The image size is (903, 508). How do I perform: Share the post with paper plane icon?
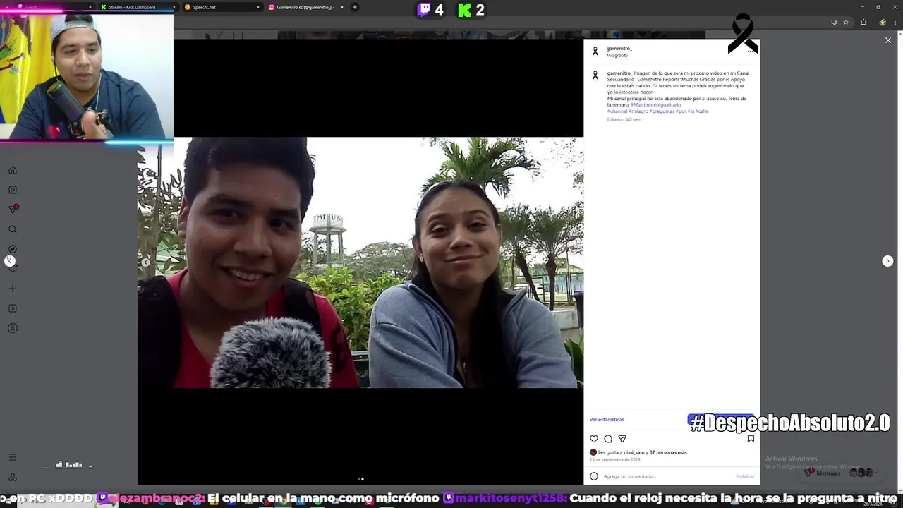(x=622, y=439)
